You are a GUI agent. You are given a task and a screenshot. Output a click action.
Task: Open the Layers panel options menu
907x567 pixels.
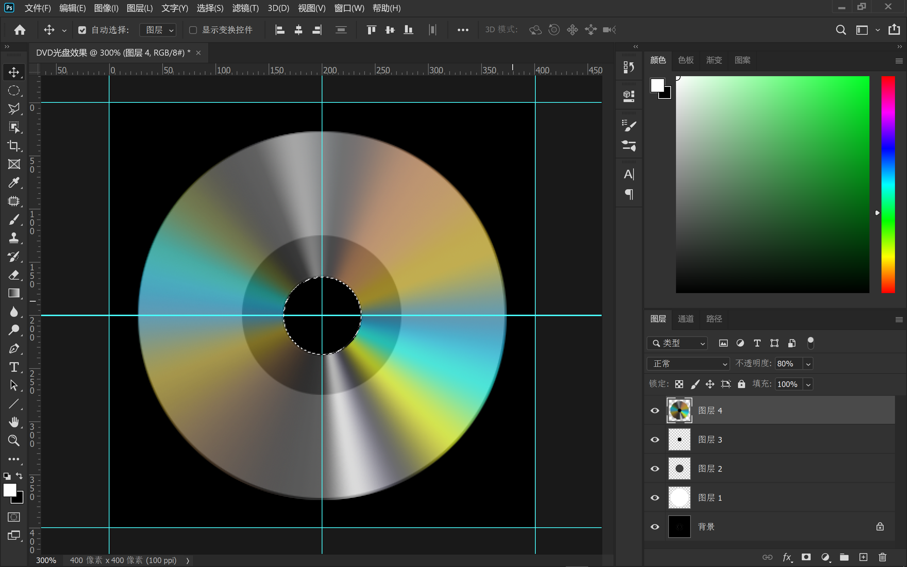[x=899, y=320]
